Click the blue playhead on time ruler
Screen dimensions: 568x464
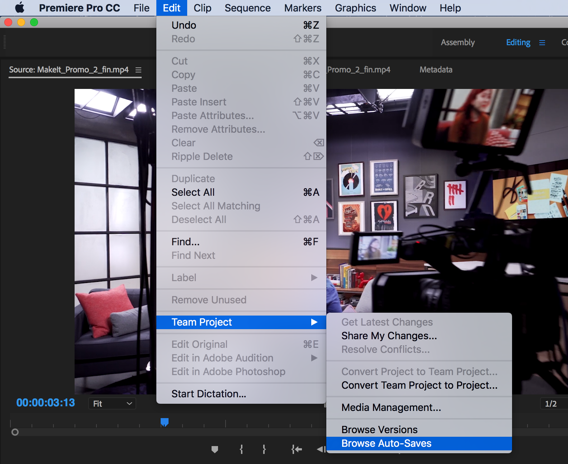click(x=165, y=422)
